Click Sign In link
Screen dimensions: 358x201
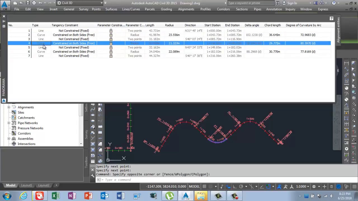(292, 3)
